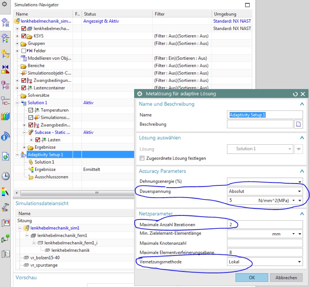Screen dimensions: 310x287
Task: Click the reset icon in dialog title bar
Action: 295,94
